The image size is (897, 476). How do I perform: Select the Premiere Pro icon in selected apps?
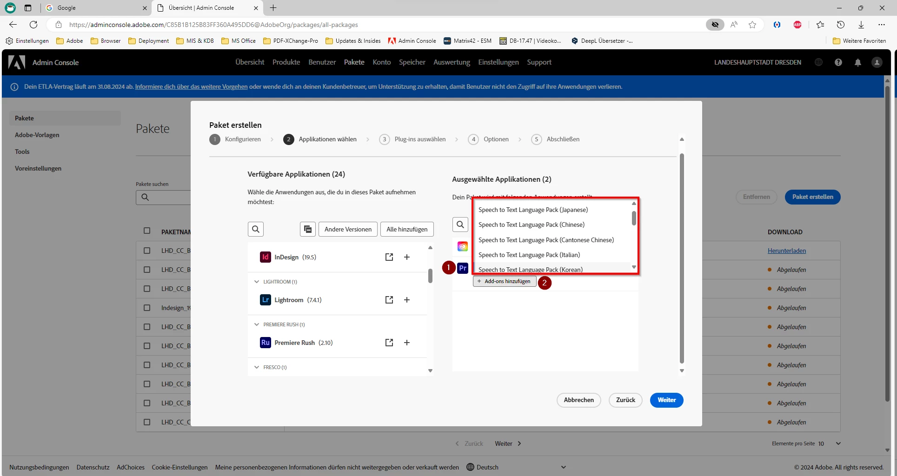point(463,268)
